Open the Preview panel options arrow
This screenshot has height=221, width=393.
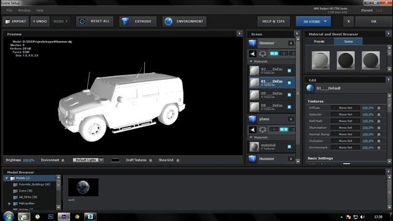tap(239, 34)
